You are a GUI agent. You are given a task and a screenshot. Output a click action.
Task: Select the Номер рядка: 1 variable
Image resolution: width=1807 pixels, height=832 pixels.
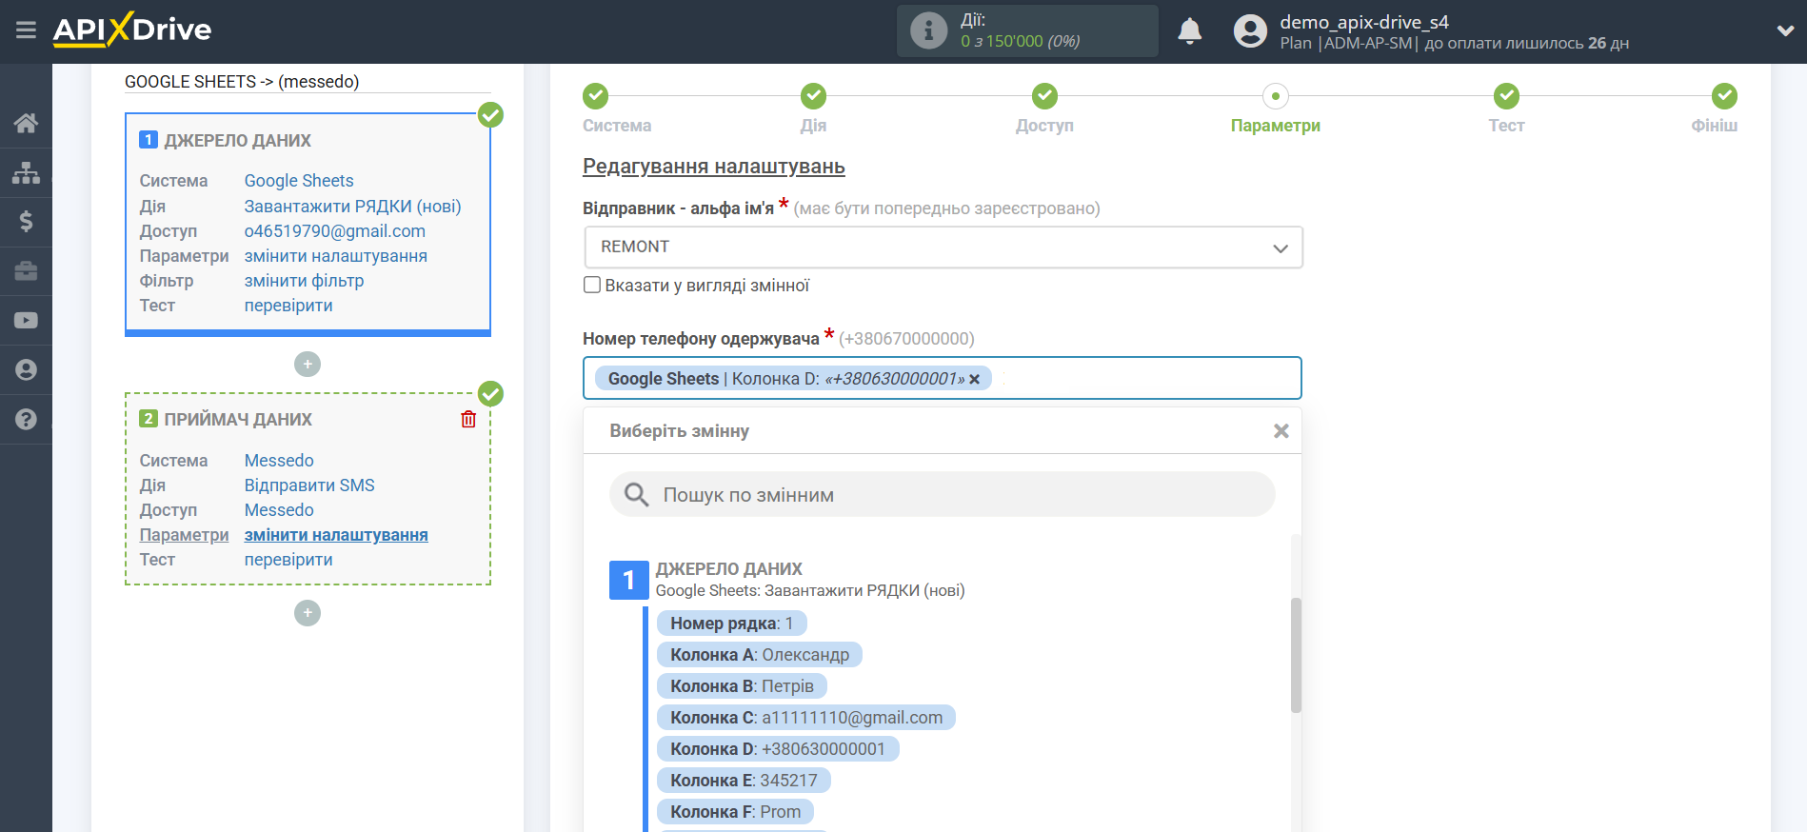coord(731,624)
